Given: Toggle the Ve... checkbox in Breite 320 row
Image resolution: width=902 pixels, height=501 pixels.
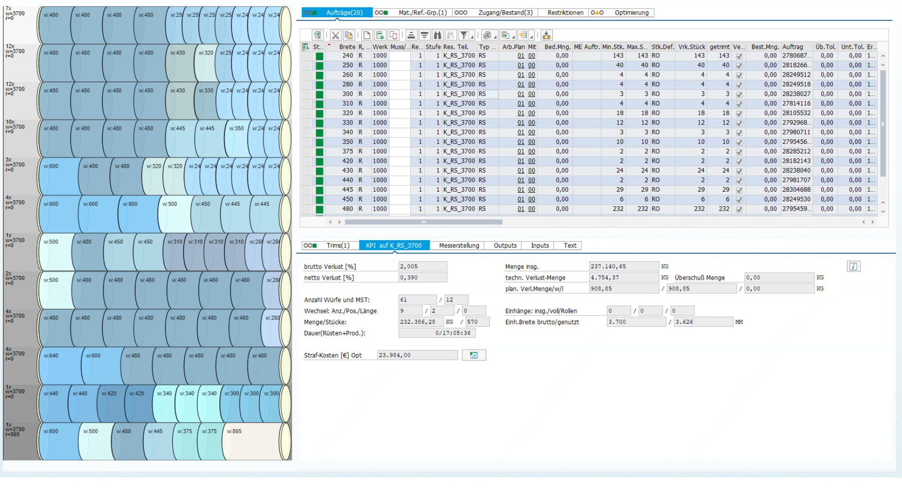Looking at the screenshot, I should 739,113.
